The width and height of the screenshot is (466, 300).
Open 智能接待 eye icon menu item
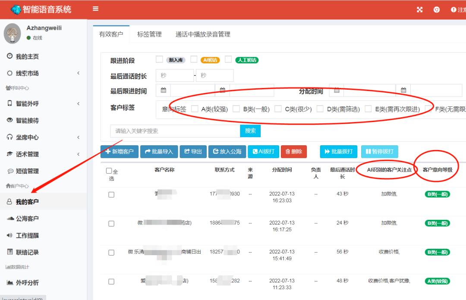pyautogui.click(x=27, y=120)
